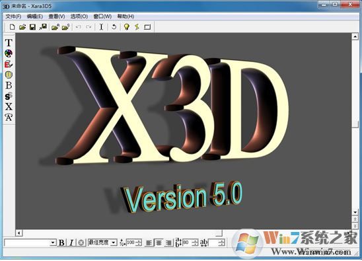Undo the last action in the top toolbar
The width and height of the screenshot is (362, 261).
(79, 27)
